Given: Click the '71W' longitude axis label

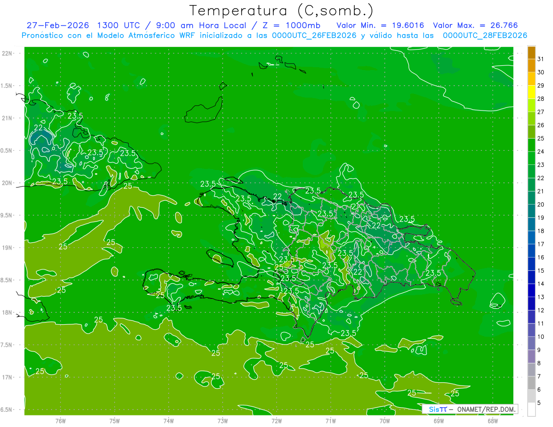Looking at the screenshot, I should tap(330, 421).
